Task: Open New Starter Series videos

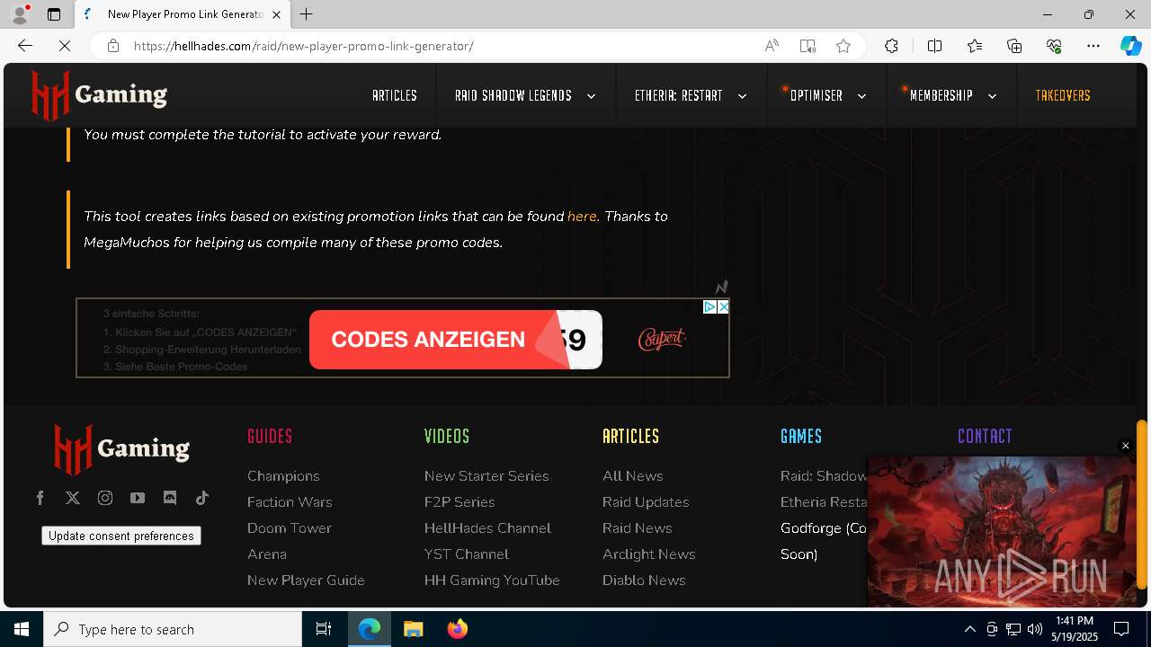Action: point(486,476)
